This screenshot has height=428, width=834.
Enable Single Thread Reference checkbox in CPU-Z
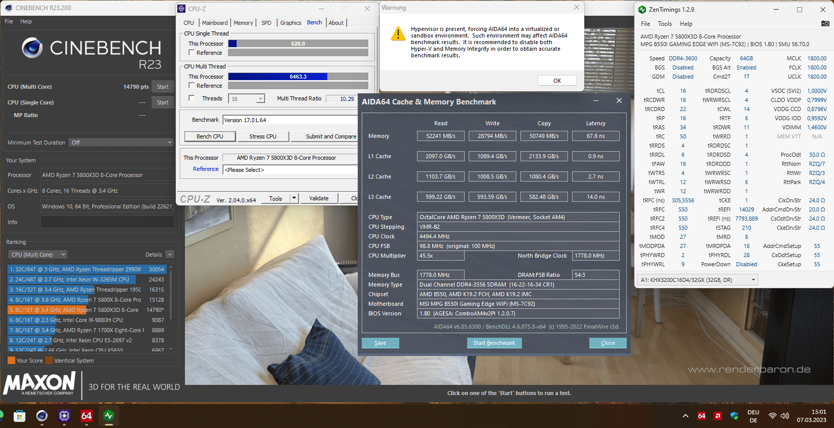click(x=192, y=52)
